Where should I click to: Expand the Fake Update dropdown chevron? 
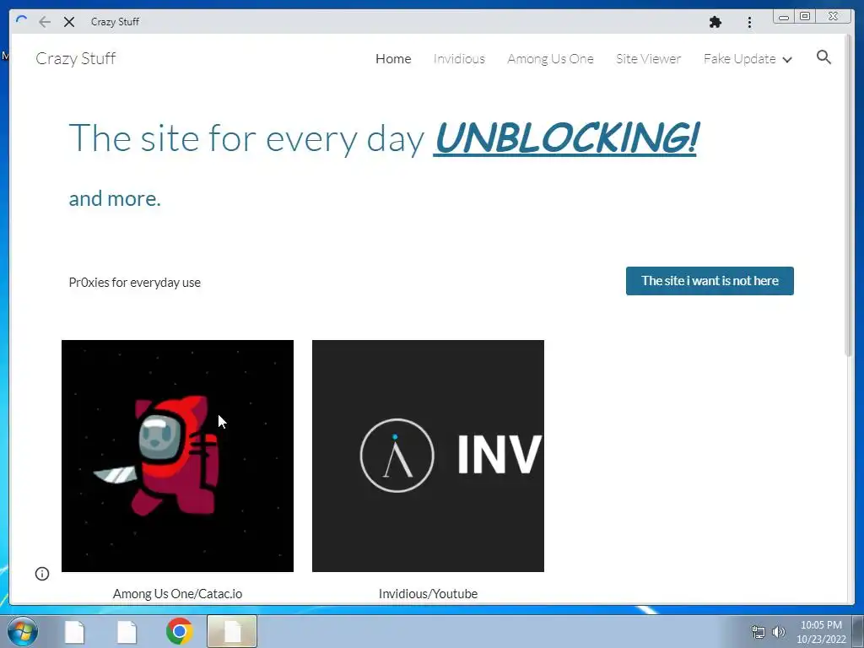click(x=787, y=60)
